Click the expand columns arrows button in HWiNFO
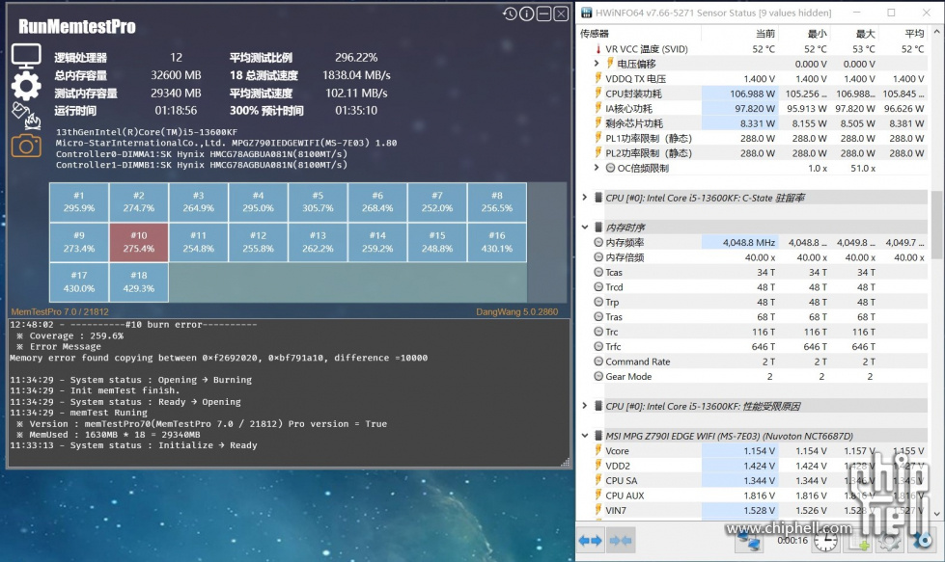This screenshot has height=562, width=945. 590,541
